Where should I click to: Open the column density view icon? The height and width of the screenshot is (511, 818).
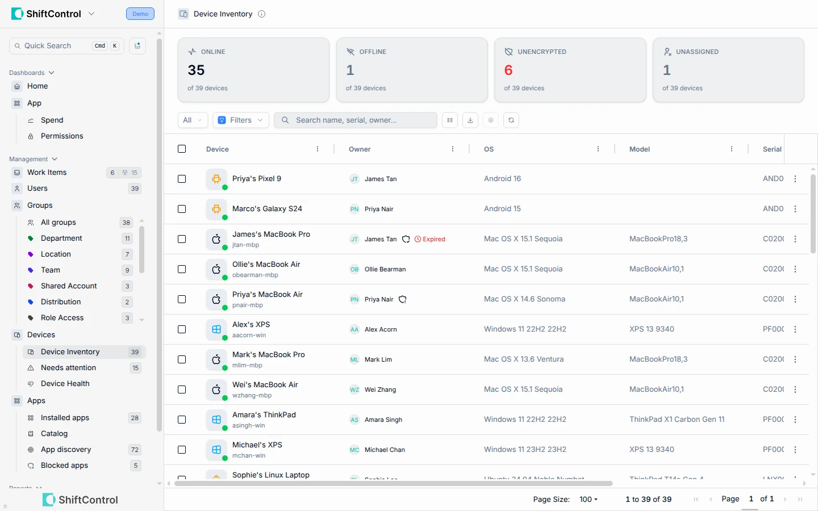450,120
